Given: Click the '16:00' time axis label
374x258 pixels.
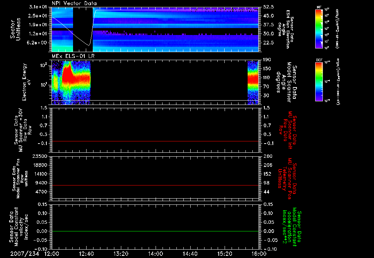Looking at the screenshot, I should (259, 254).
